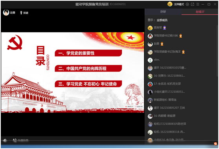The image size is (219, 149).
Task: Click the purple role badge next to 夏燕琴
Action: [x=164, y=28]
